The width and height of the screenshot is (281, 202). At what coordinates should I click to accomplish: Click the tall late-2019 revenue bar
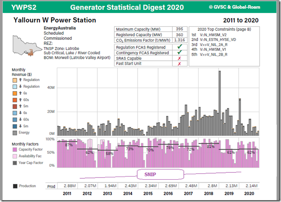pos(240,117)
